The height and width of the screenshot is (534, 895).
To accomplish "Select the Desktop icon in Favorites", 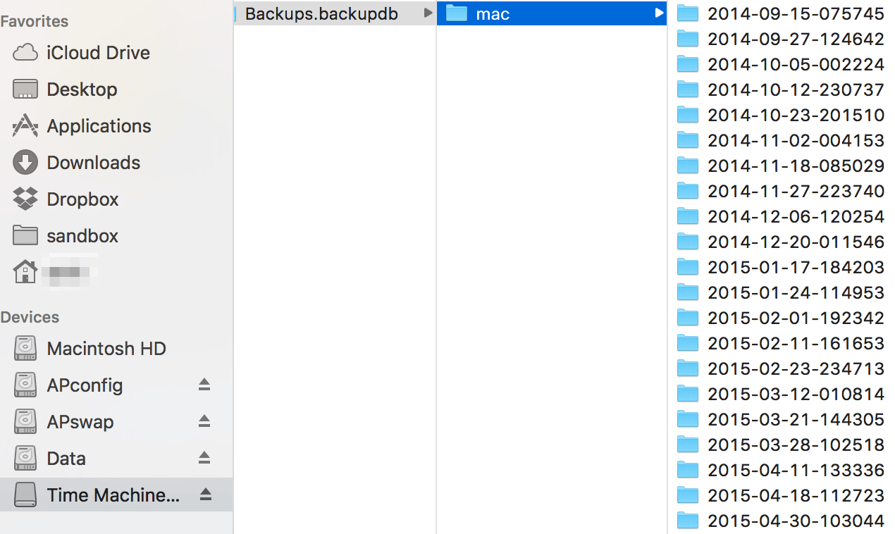I will pos(25,89).
